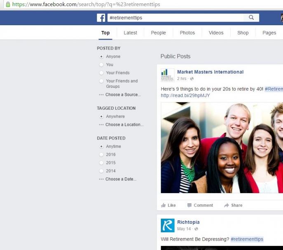Expand Choose a Source option

pos(120,94)
